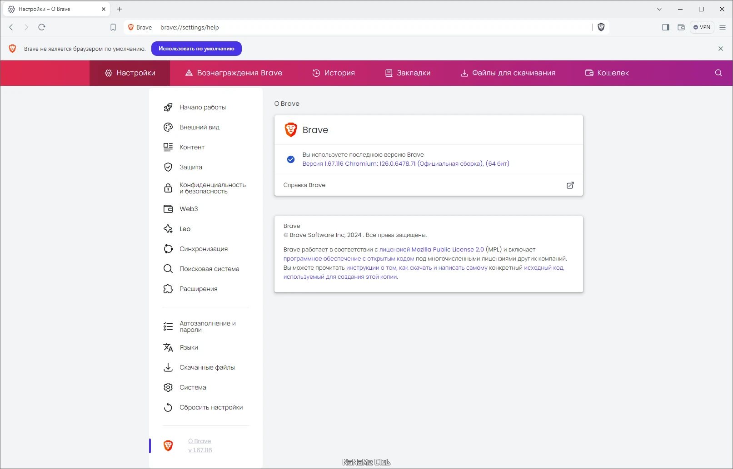Click the Справка Brave row text
The image size is (733, 469).
click(304, 185)
